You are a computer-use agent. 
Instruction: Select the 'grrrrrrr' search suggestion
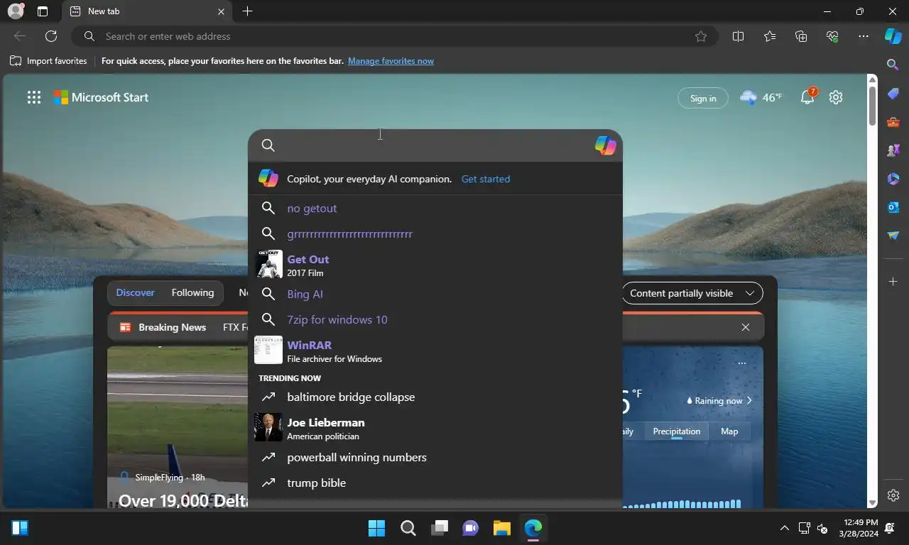(x=435, y=233)
